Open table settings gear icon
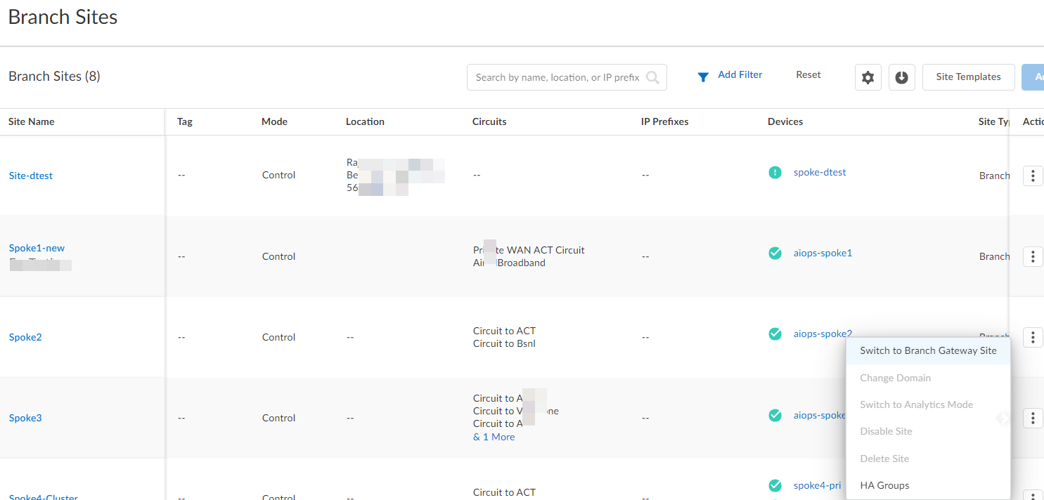The image size is (1044, 500). click(868, 77)
